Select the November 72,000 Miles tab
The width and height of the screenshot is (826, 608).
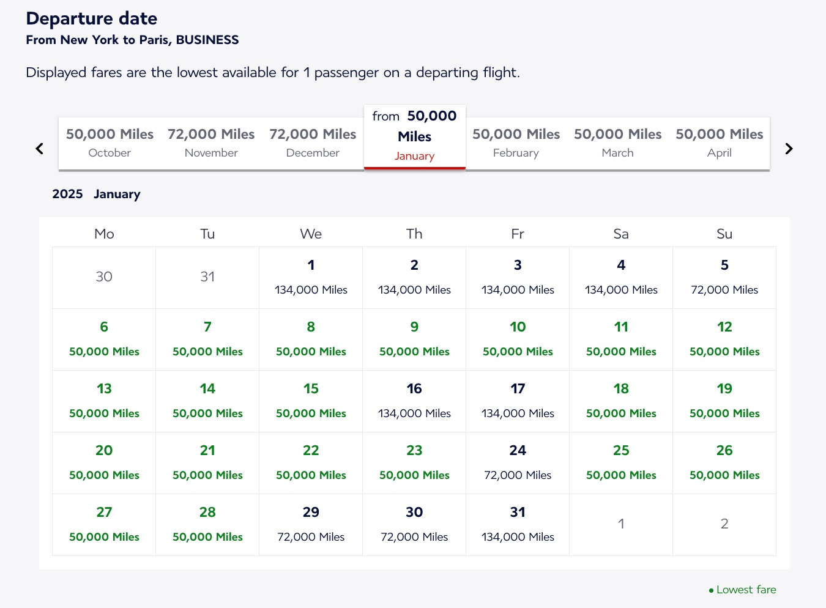click(210, 143)
